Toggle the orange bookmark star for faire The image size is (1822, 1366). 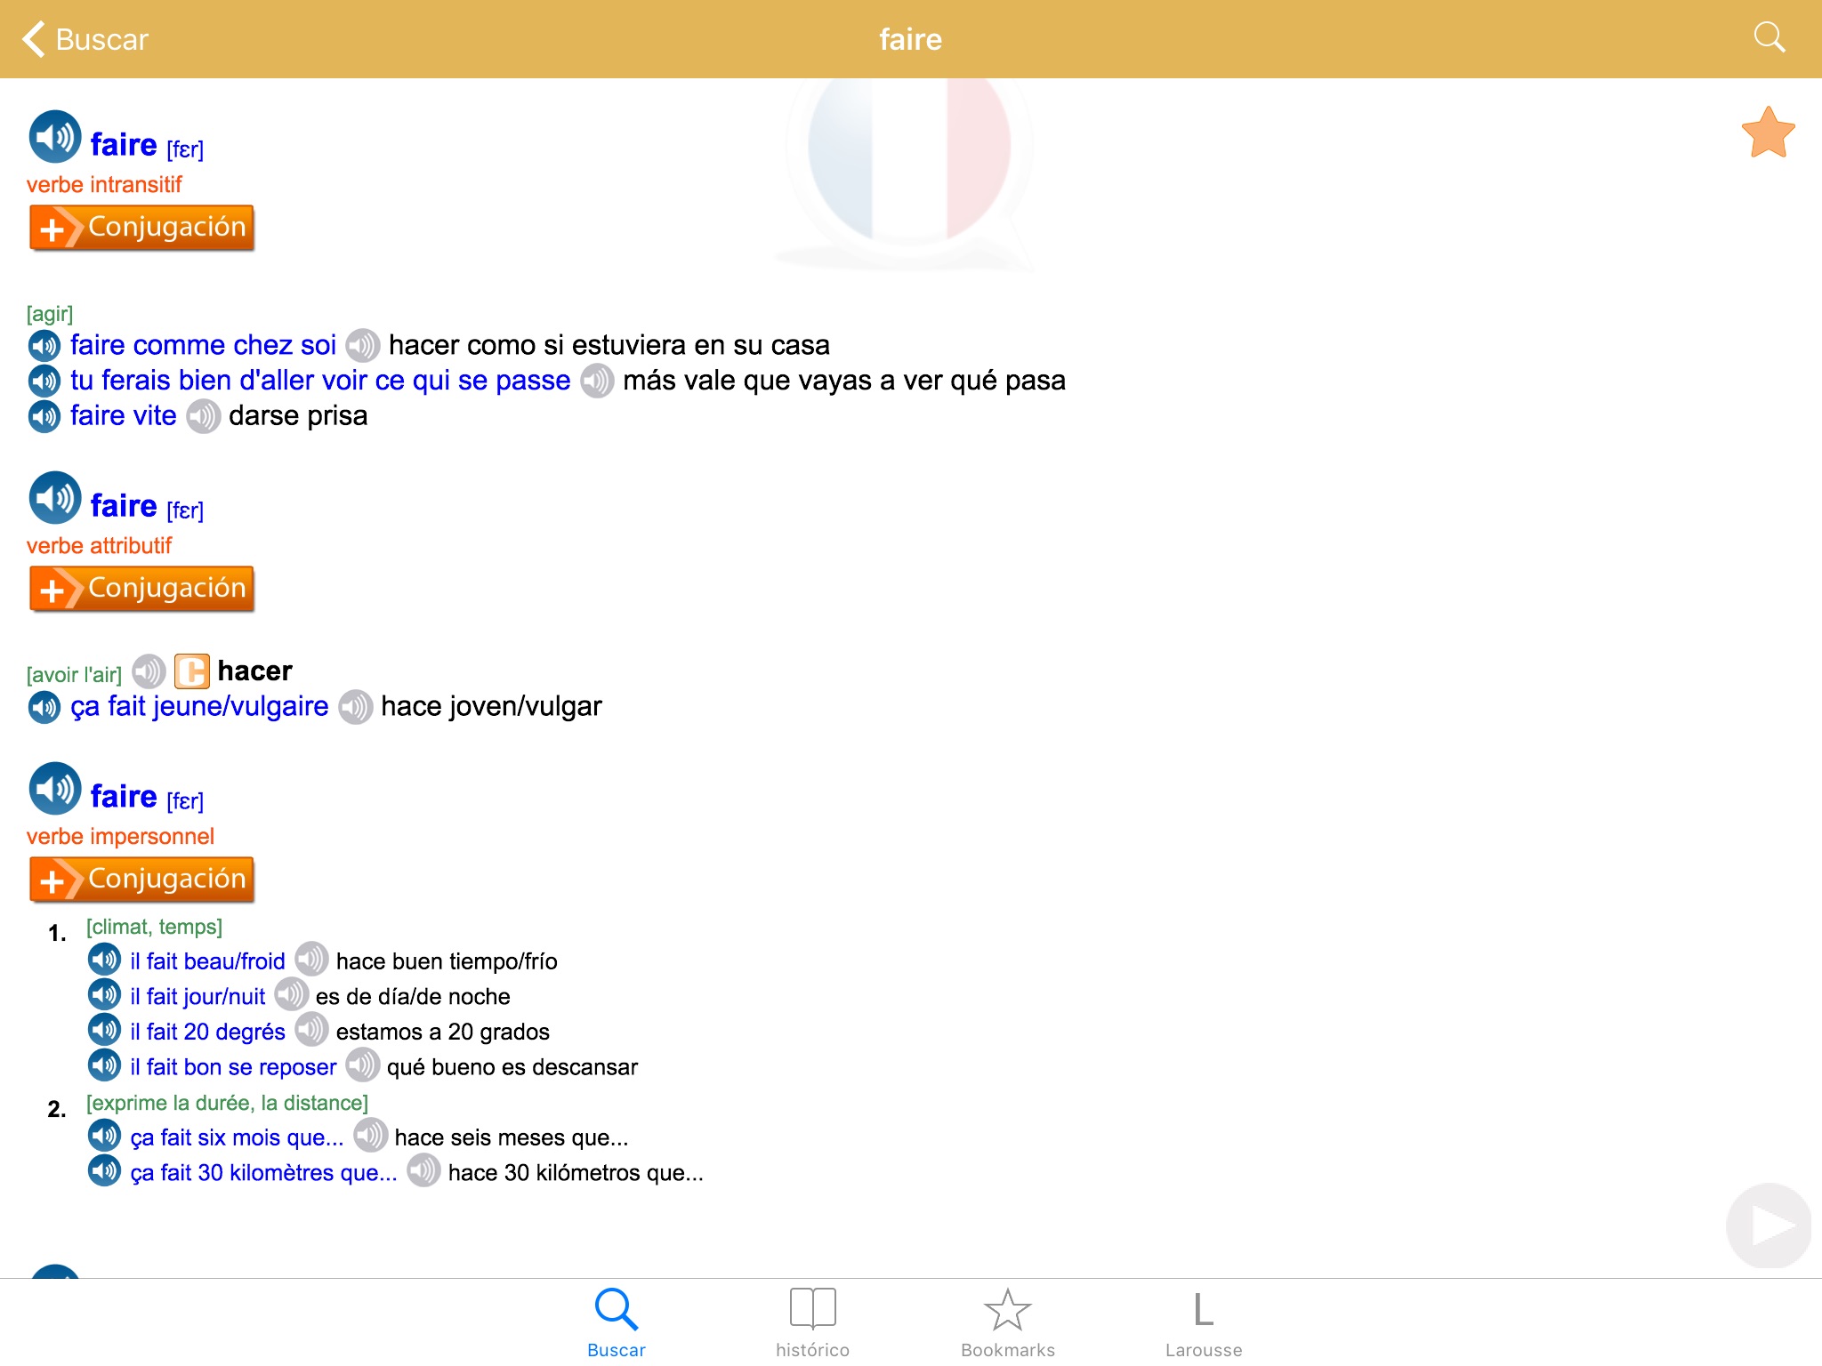coord(1768,133)
